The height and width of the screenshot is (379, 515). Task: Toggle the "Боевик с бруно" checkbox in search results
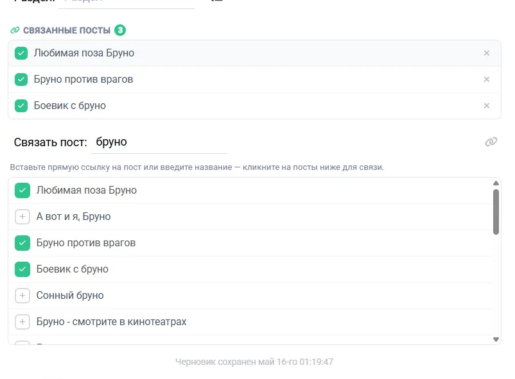(22, 269)
